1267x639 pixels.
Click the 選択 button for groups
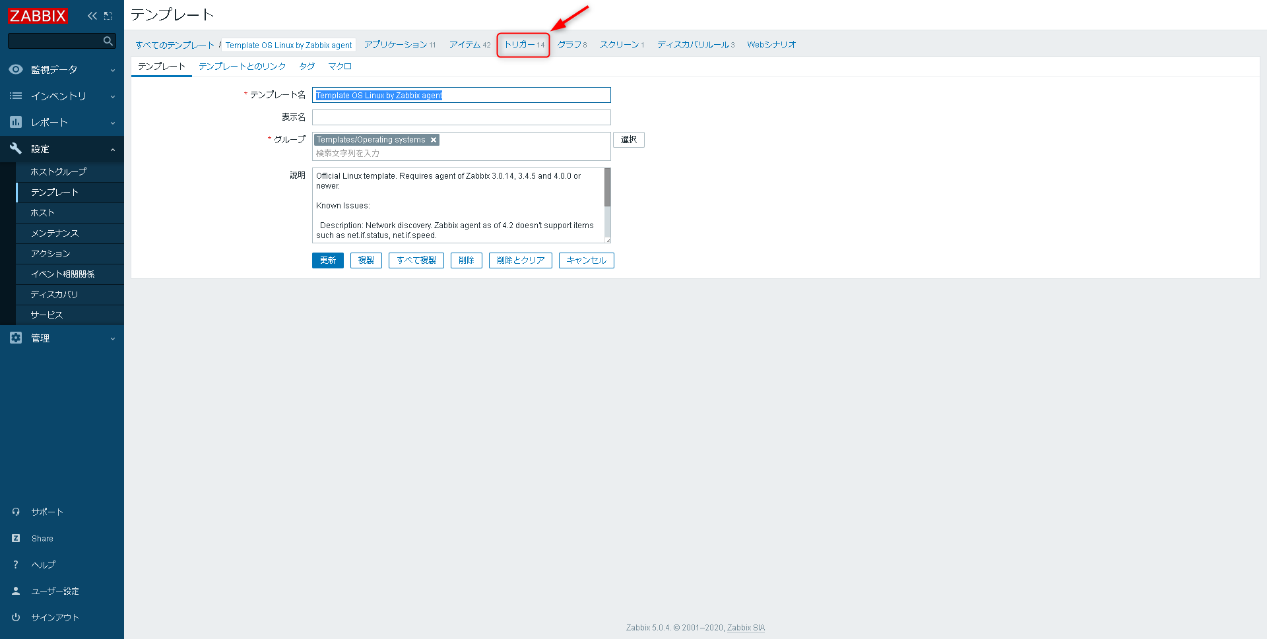(x=629, y=140)
